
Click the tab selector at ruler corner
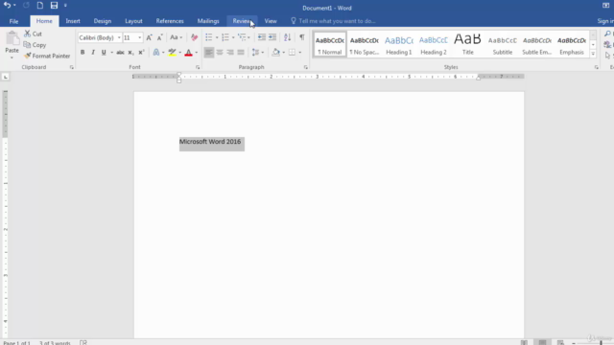[x=6, y=77]
